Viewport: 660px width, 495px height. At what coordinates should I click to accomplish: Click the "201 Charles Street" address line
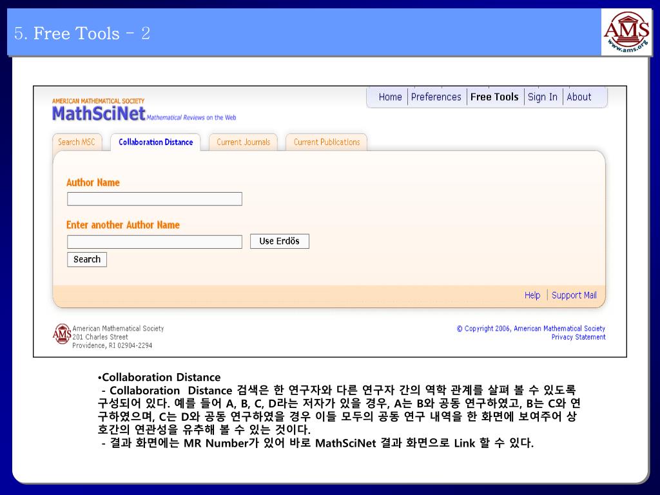[x=100, y=337]
